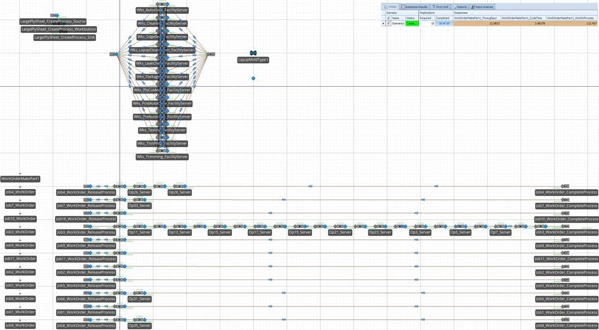Click the Op31_Server object icon

click(139, 293)
